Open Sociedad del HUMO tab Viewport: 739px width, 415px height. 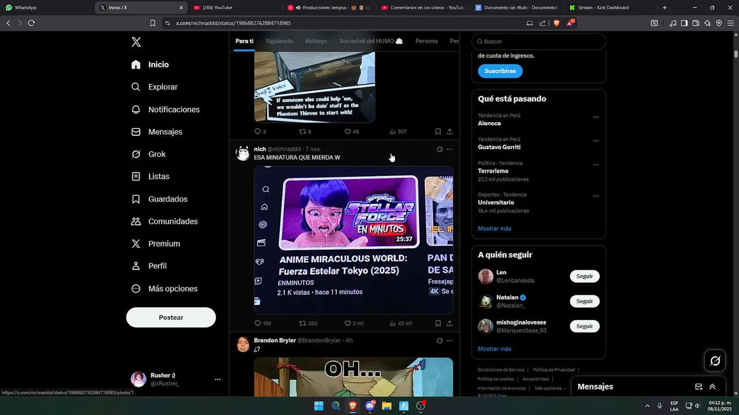point(371,41)
